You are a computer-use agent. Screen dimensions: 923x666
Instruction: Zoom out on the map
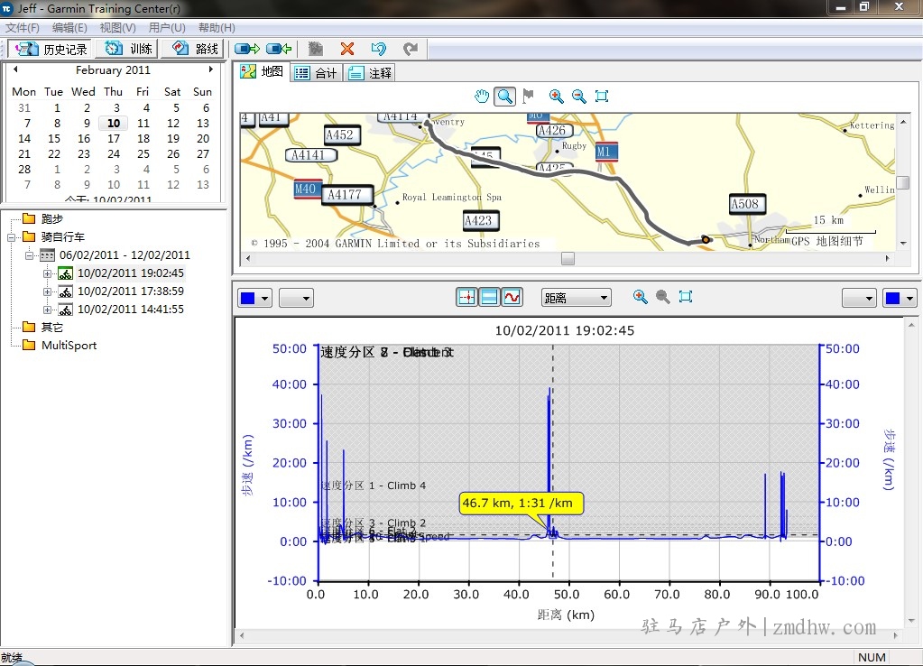[578, 96]
